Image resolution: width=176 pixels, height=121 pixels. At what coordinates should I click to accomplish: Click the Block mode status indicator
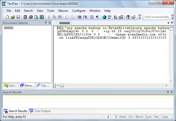coord(139,117)
